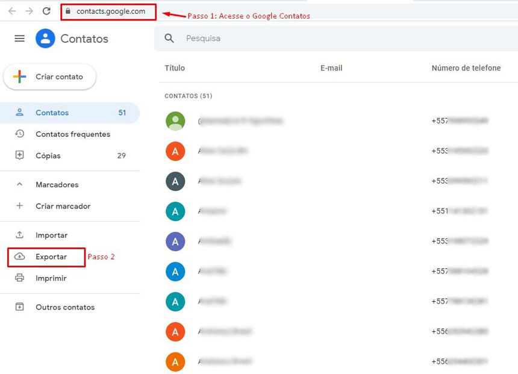Select Importar in the sidebar
This screenshot has height=374, width=518.
(51, 235)
